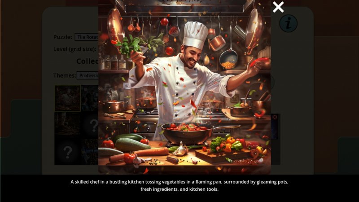Click the faint round button behind image edge
The height and width of the screenshot is (202, 359).
click(272, 83)
